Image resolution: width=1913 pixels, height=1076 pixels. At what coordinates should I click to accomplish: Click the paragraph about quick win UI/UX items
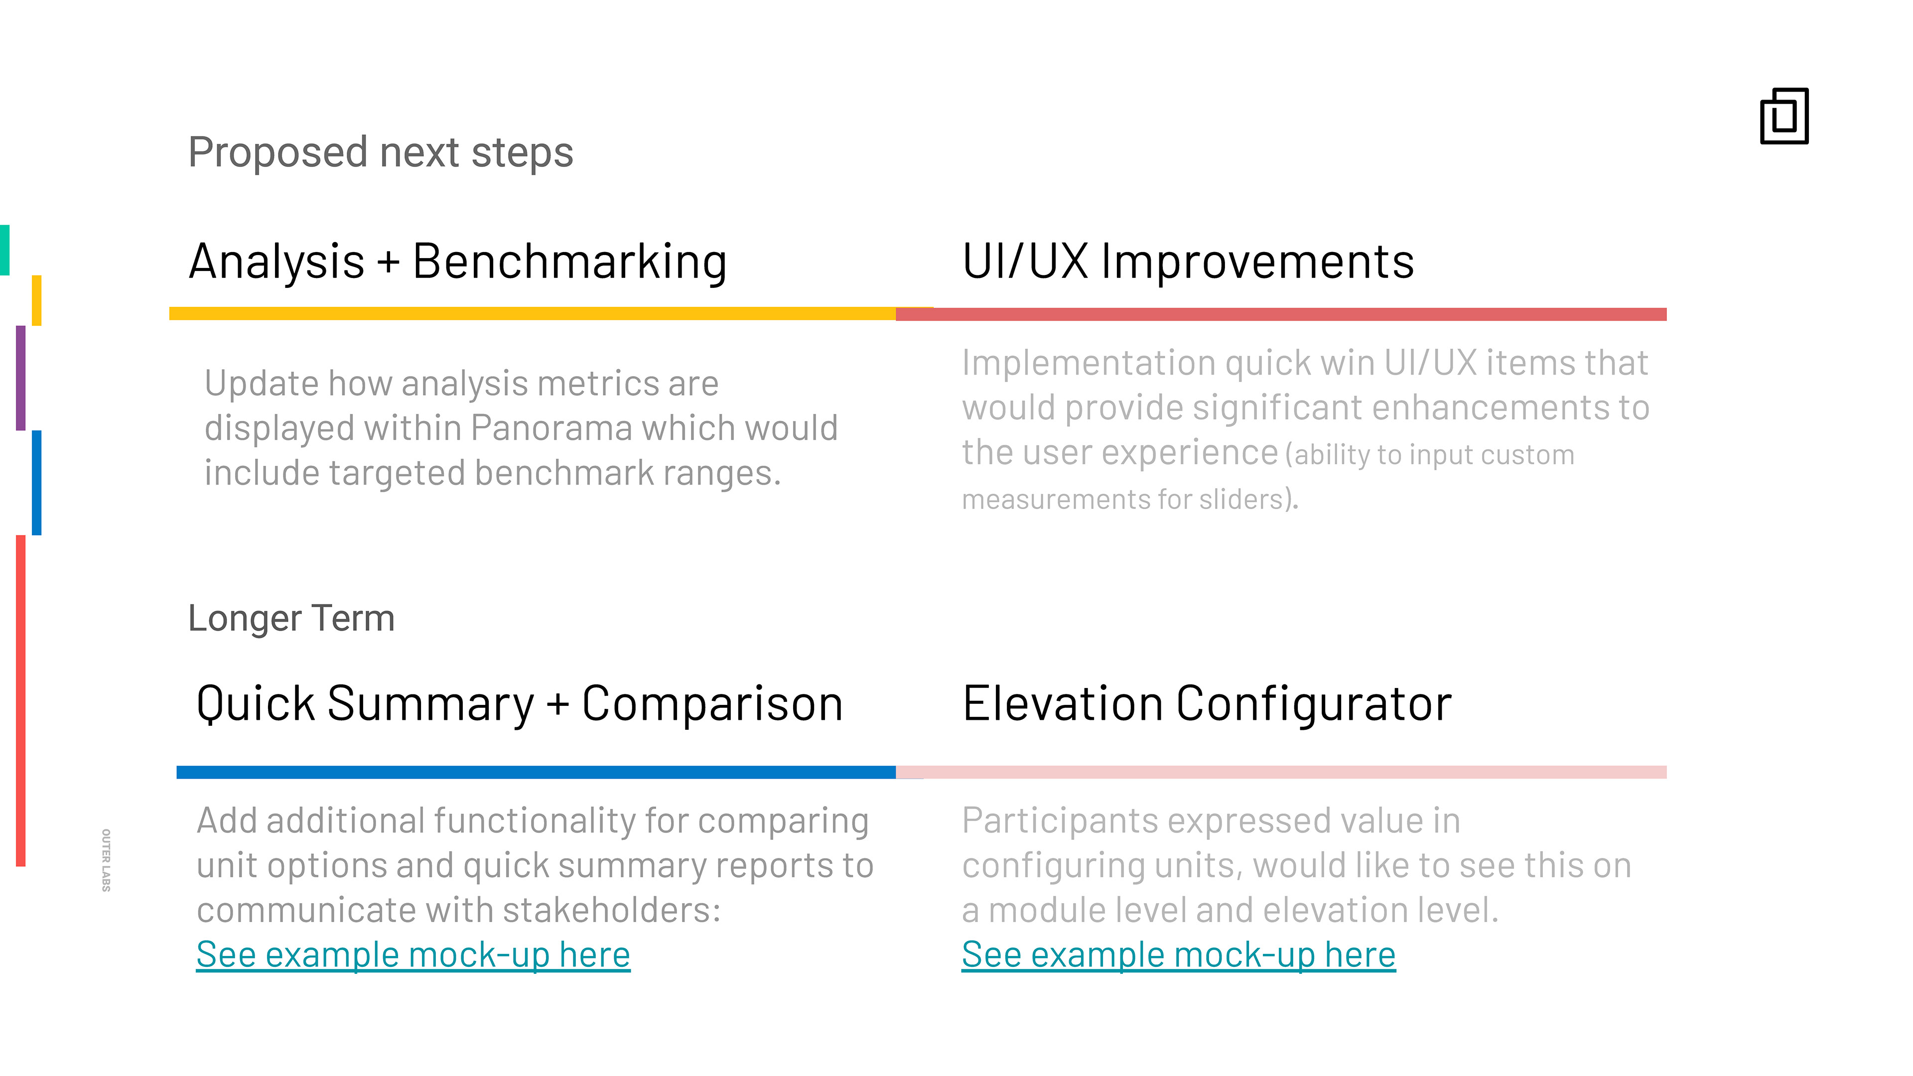[x=1305, y=429]
